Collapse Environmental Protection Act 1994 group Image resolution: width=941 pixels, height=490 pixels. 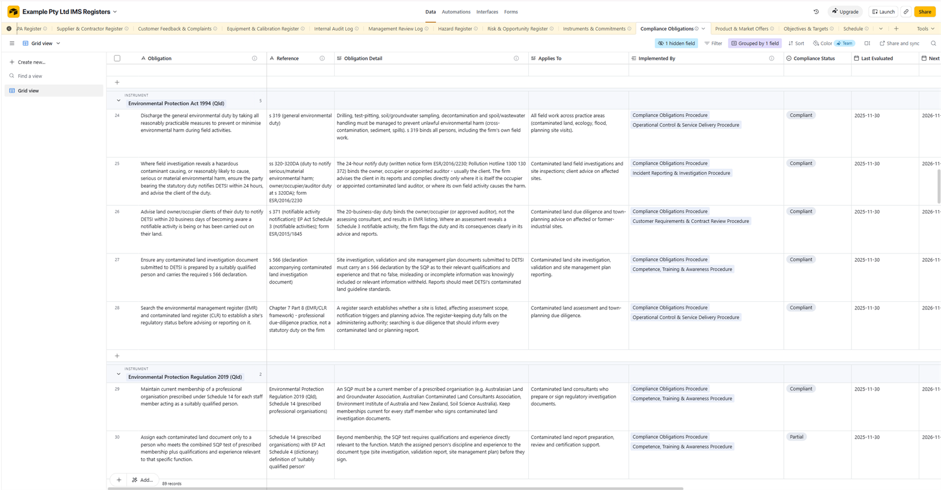coord(118,101)
